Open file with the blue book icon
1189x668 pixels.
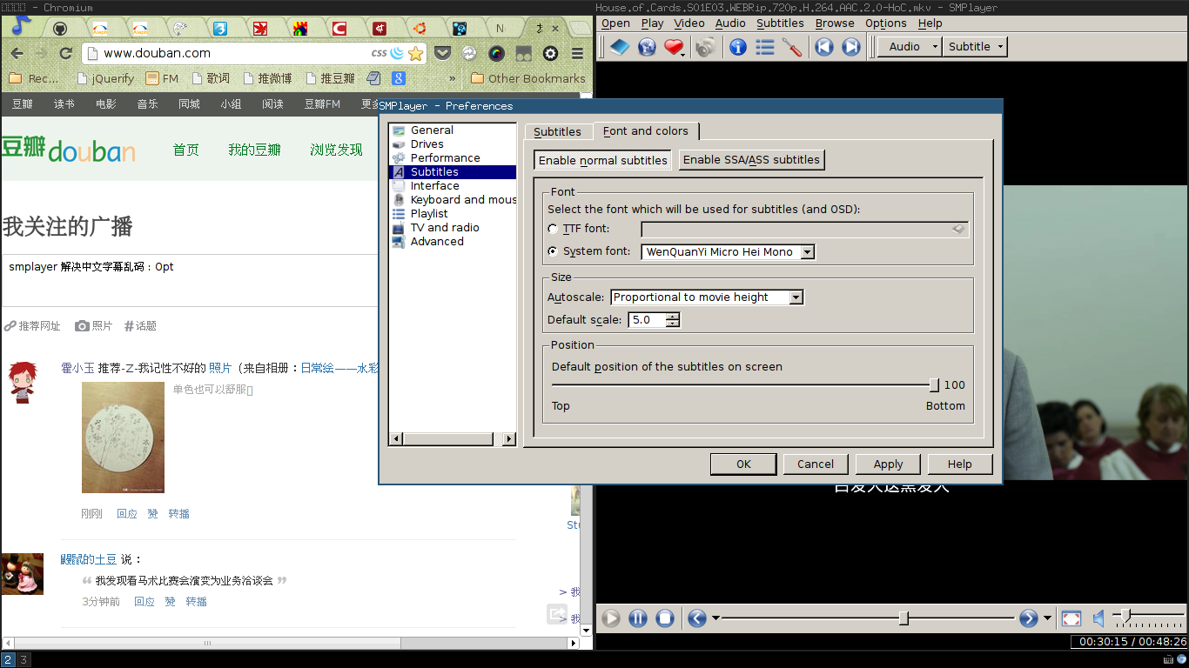coord(619,47)
